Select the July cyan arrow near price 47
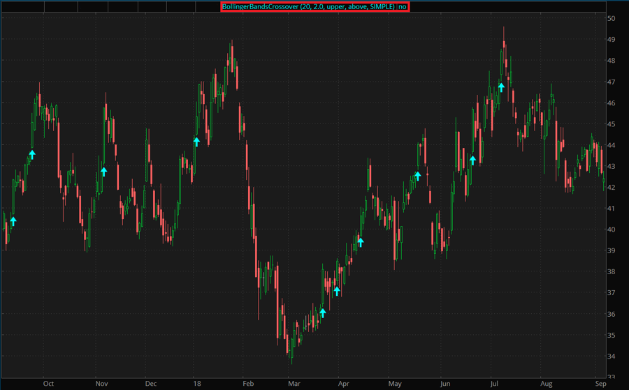The width and height of the screenshot is (629, 390). click(x=501, y=87)
